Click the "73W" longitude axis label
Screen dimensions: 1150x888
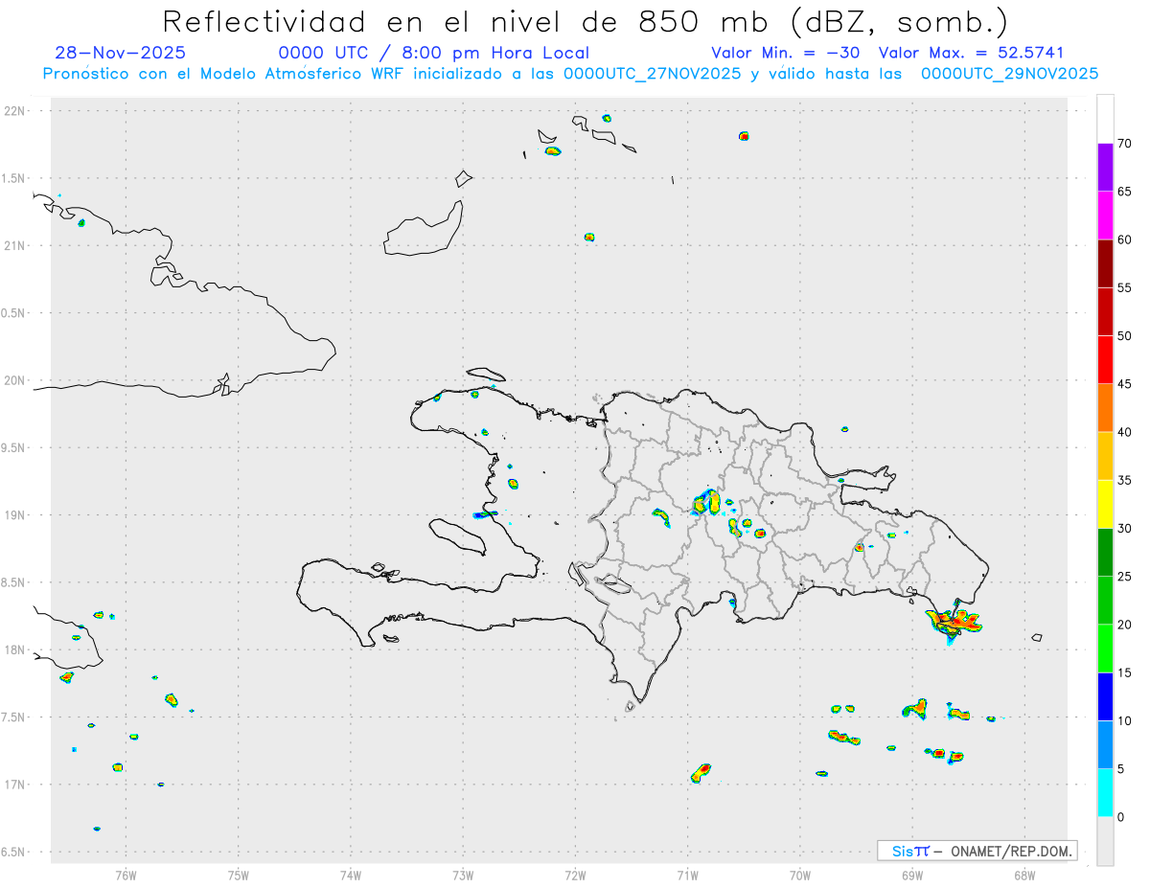click(463, 876)
